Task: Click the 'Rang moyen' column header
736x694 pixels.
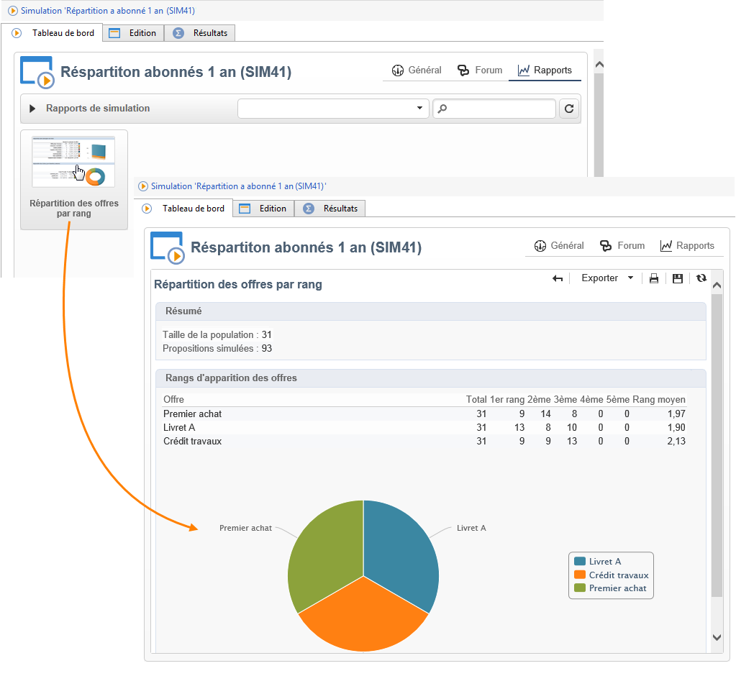Action: pyautogui.click(x=658, y=399)
